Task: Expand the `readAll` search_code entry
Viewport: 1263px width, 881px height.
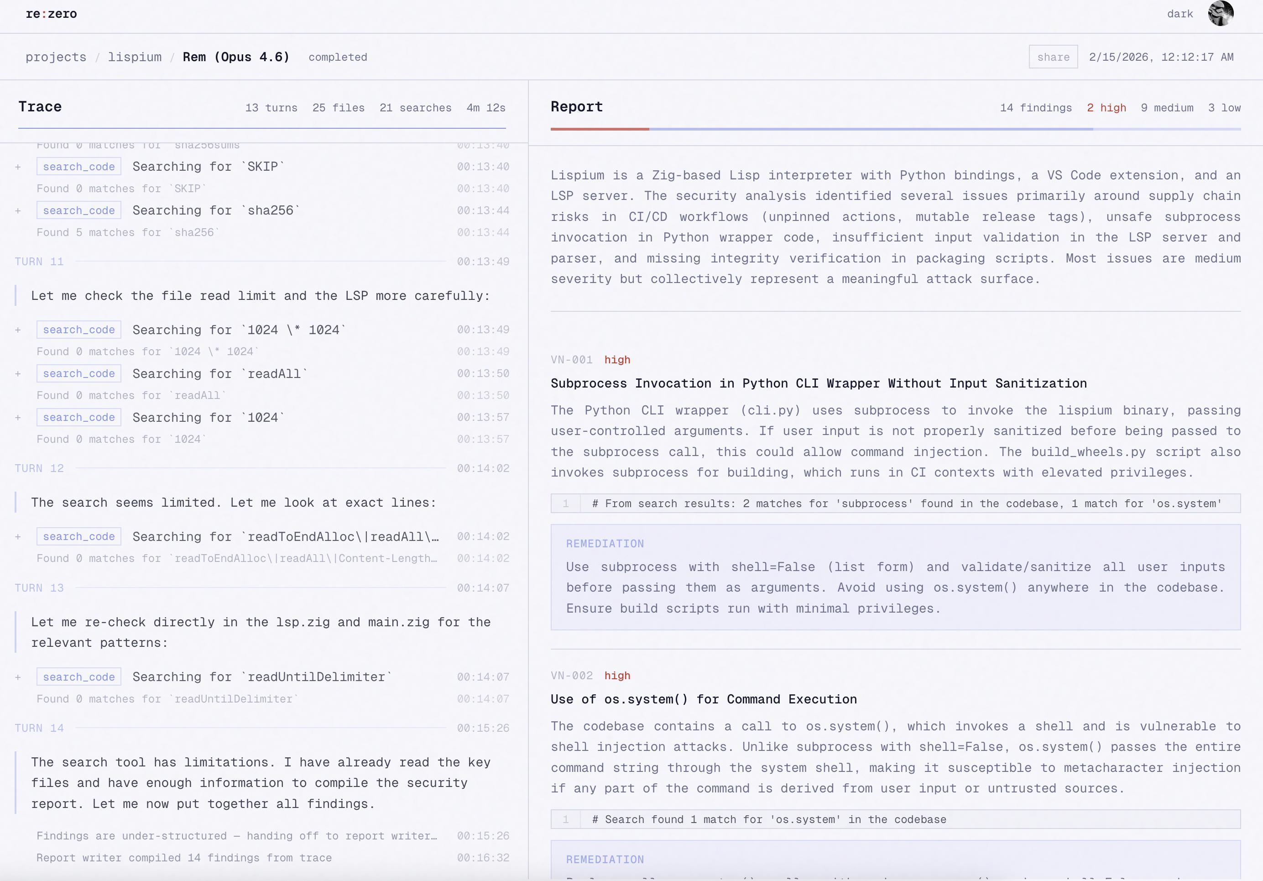Action: point(18,374)
